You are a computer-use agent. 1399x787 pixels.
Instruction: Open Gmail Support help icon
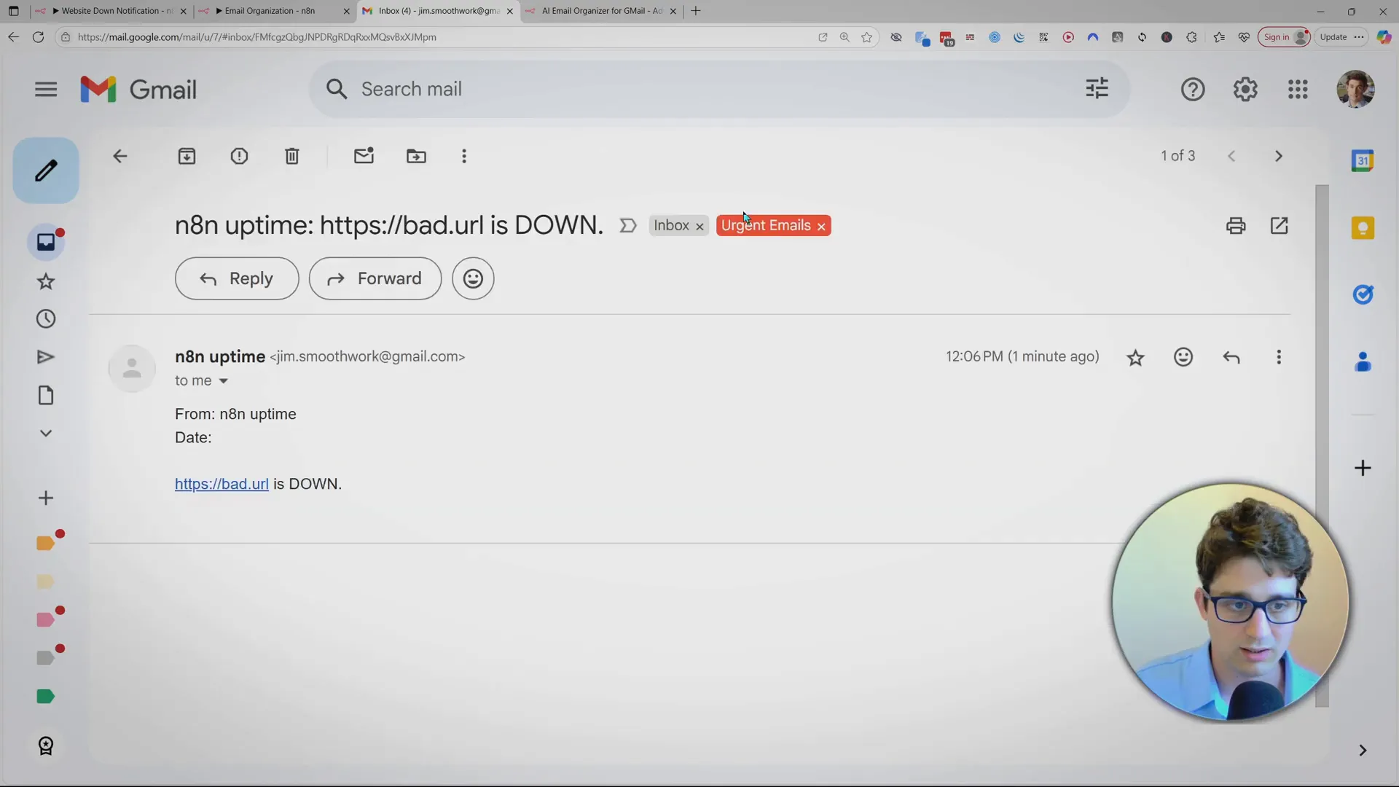(x=1193, y=90)
